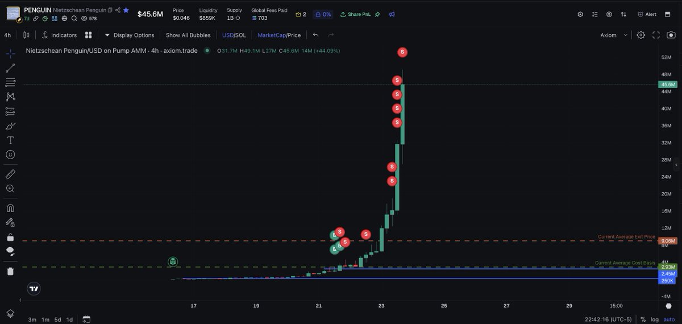Viewport: 682px width, 324px height.
Task: Create a price Alert
Action: point(647,14)
